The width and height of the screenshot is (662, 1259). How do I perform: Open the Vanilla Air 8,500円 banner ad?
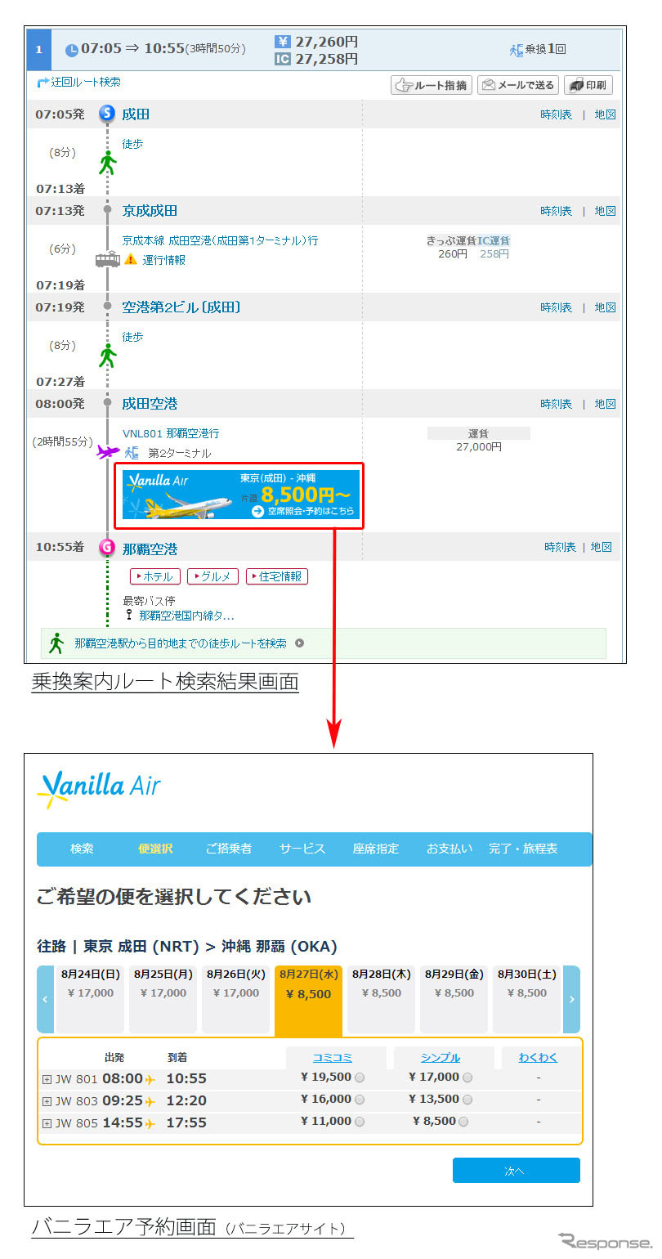(x=240, y=495)
